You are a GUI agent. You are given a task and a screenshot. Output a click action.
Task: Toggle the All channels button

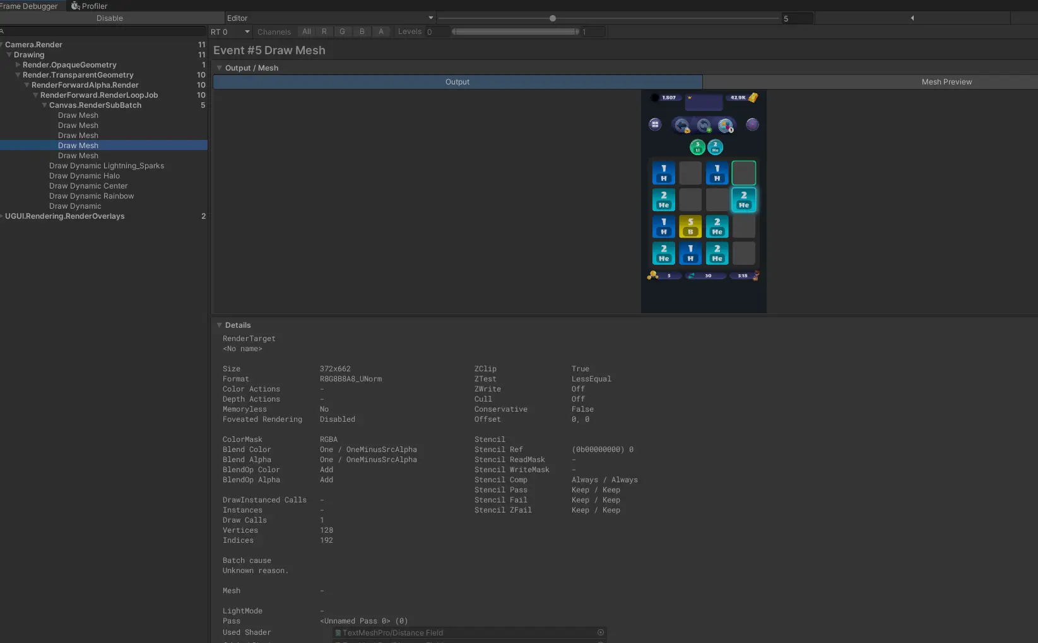pos(307,32)
